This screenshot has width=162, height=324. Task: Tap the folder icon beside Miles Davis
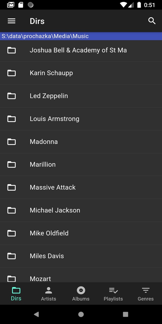click(12, 256)
